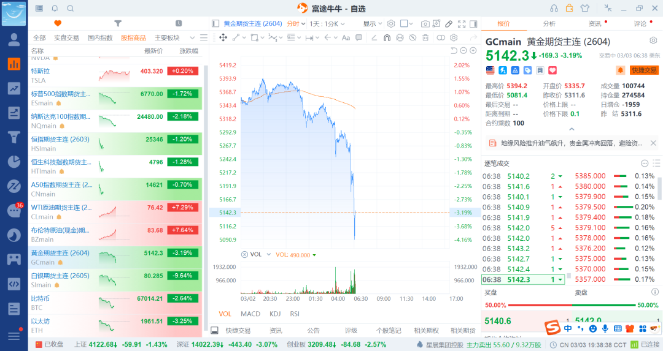
Task: Enter fullscreen chart mode
Action: (x=462, y=24)
